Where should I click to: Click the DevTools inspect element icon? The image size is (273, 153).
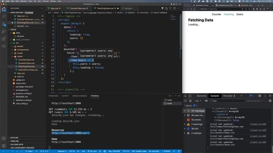[x=185, y=96]
